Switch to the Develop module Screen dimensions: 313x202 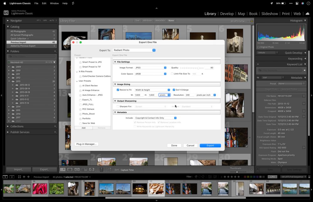coord(227,14)
